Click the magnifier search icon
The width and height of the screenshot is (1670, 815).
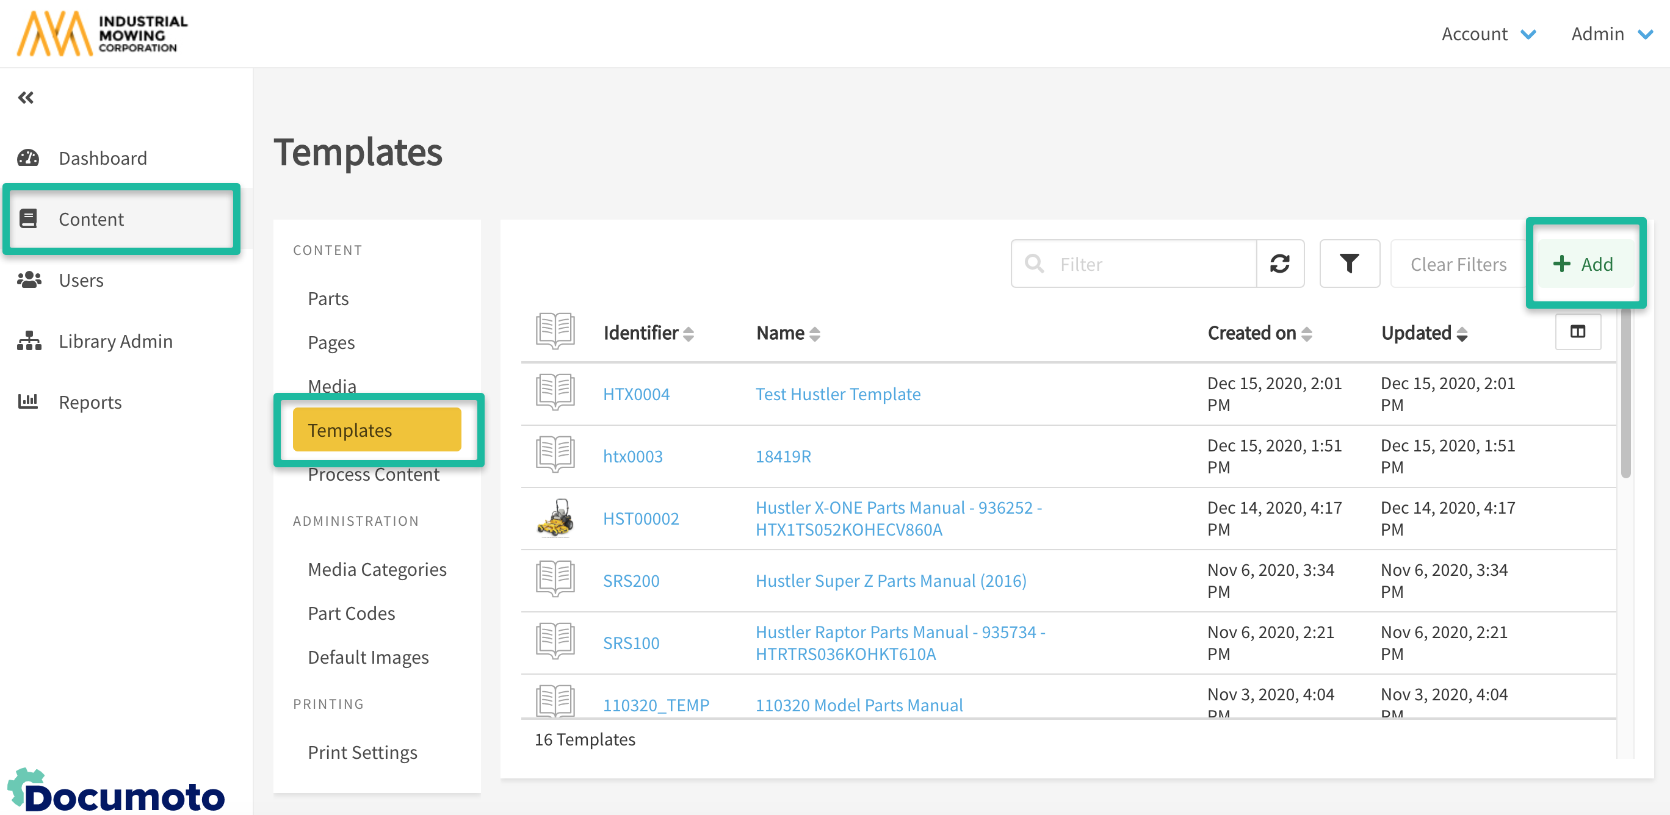tap(1034, 264)
